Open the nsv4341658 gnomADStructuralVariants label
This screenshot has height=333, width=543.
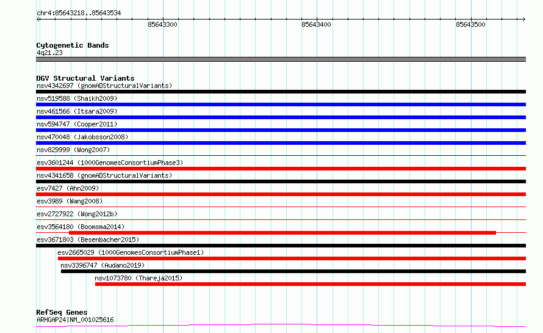tap(104, 175)
